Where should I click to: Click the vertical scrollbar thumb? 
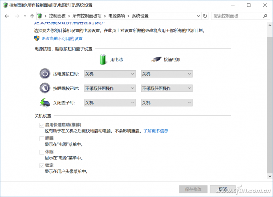(270, 104)
